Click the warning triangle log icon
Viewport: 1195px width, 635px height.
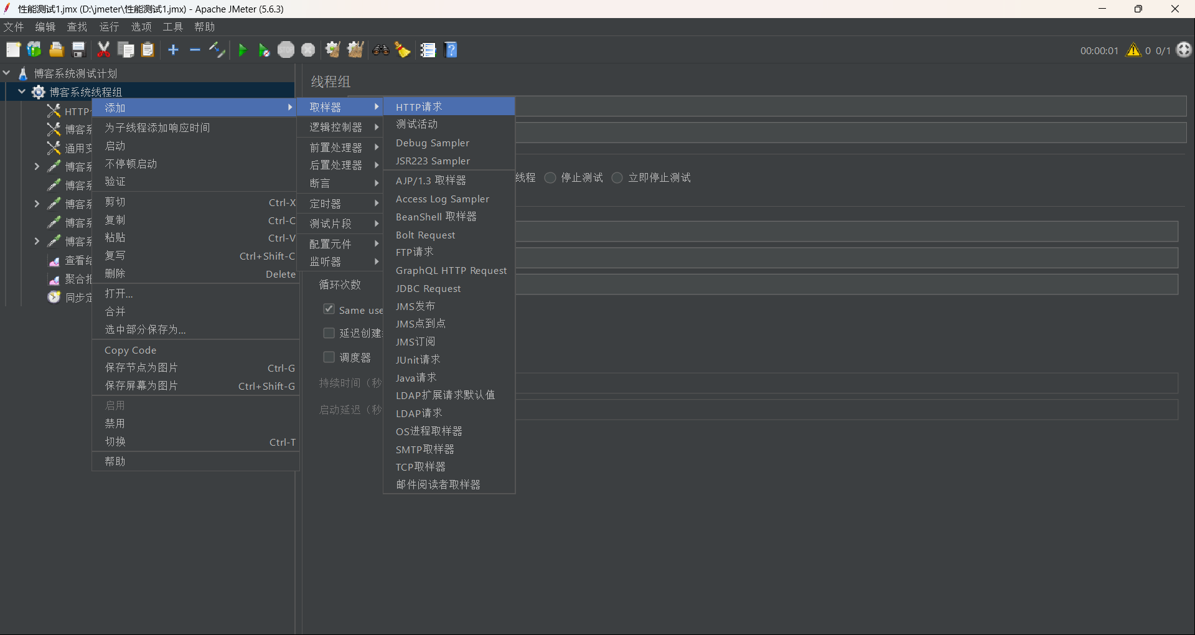[x=1133, y=50]
